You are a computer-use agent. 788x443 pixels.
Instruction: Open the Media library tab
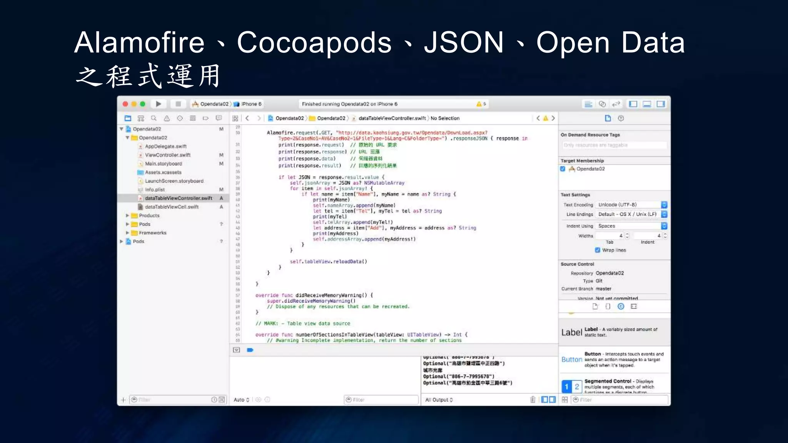point(634,306)
